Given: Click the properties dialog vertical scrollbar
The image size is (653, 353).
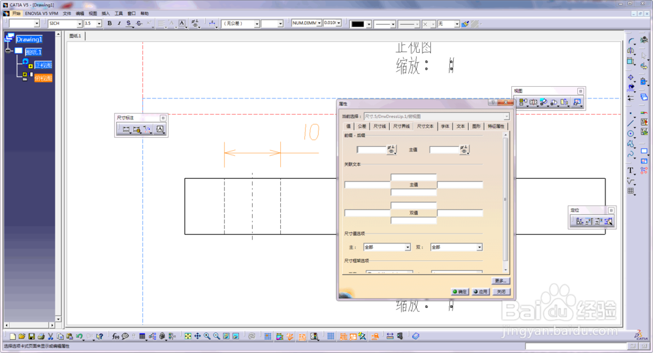Looking at the screenshot, I should pos(505,203).
